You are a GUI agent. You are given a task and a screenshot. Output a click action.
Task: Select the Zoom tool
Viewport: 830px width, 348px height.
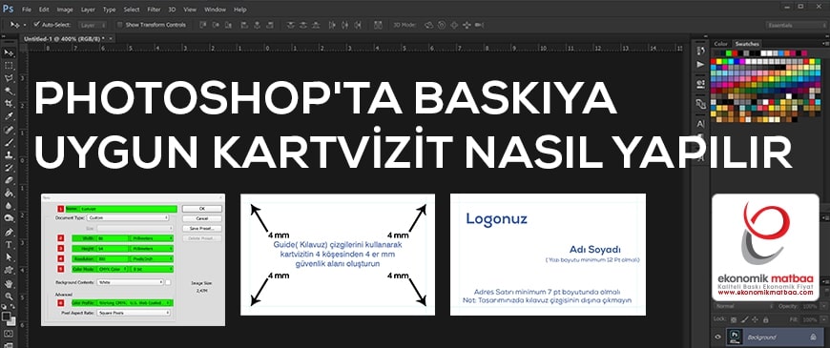coord(9,297)
